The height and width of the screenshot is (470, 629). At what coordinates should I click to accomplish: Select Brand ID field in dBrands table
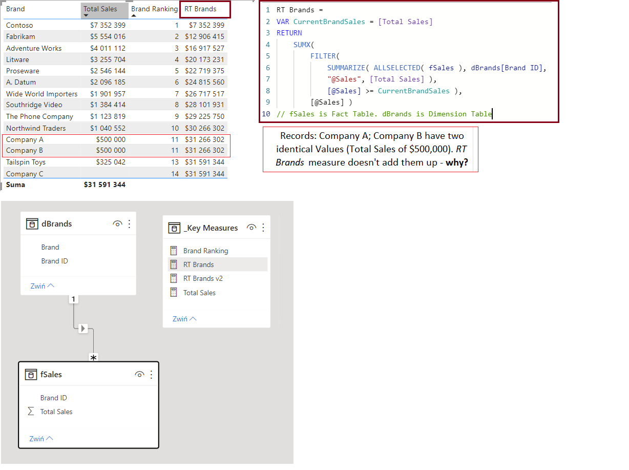tap(54, 261)
